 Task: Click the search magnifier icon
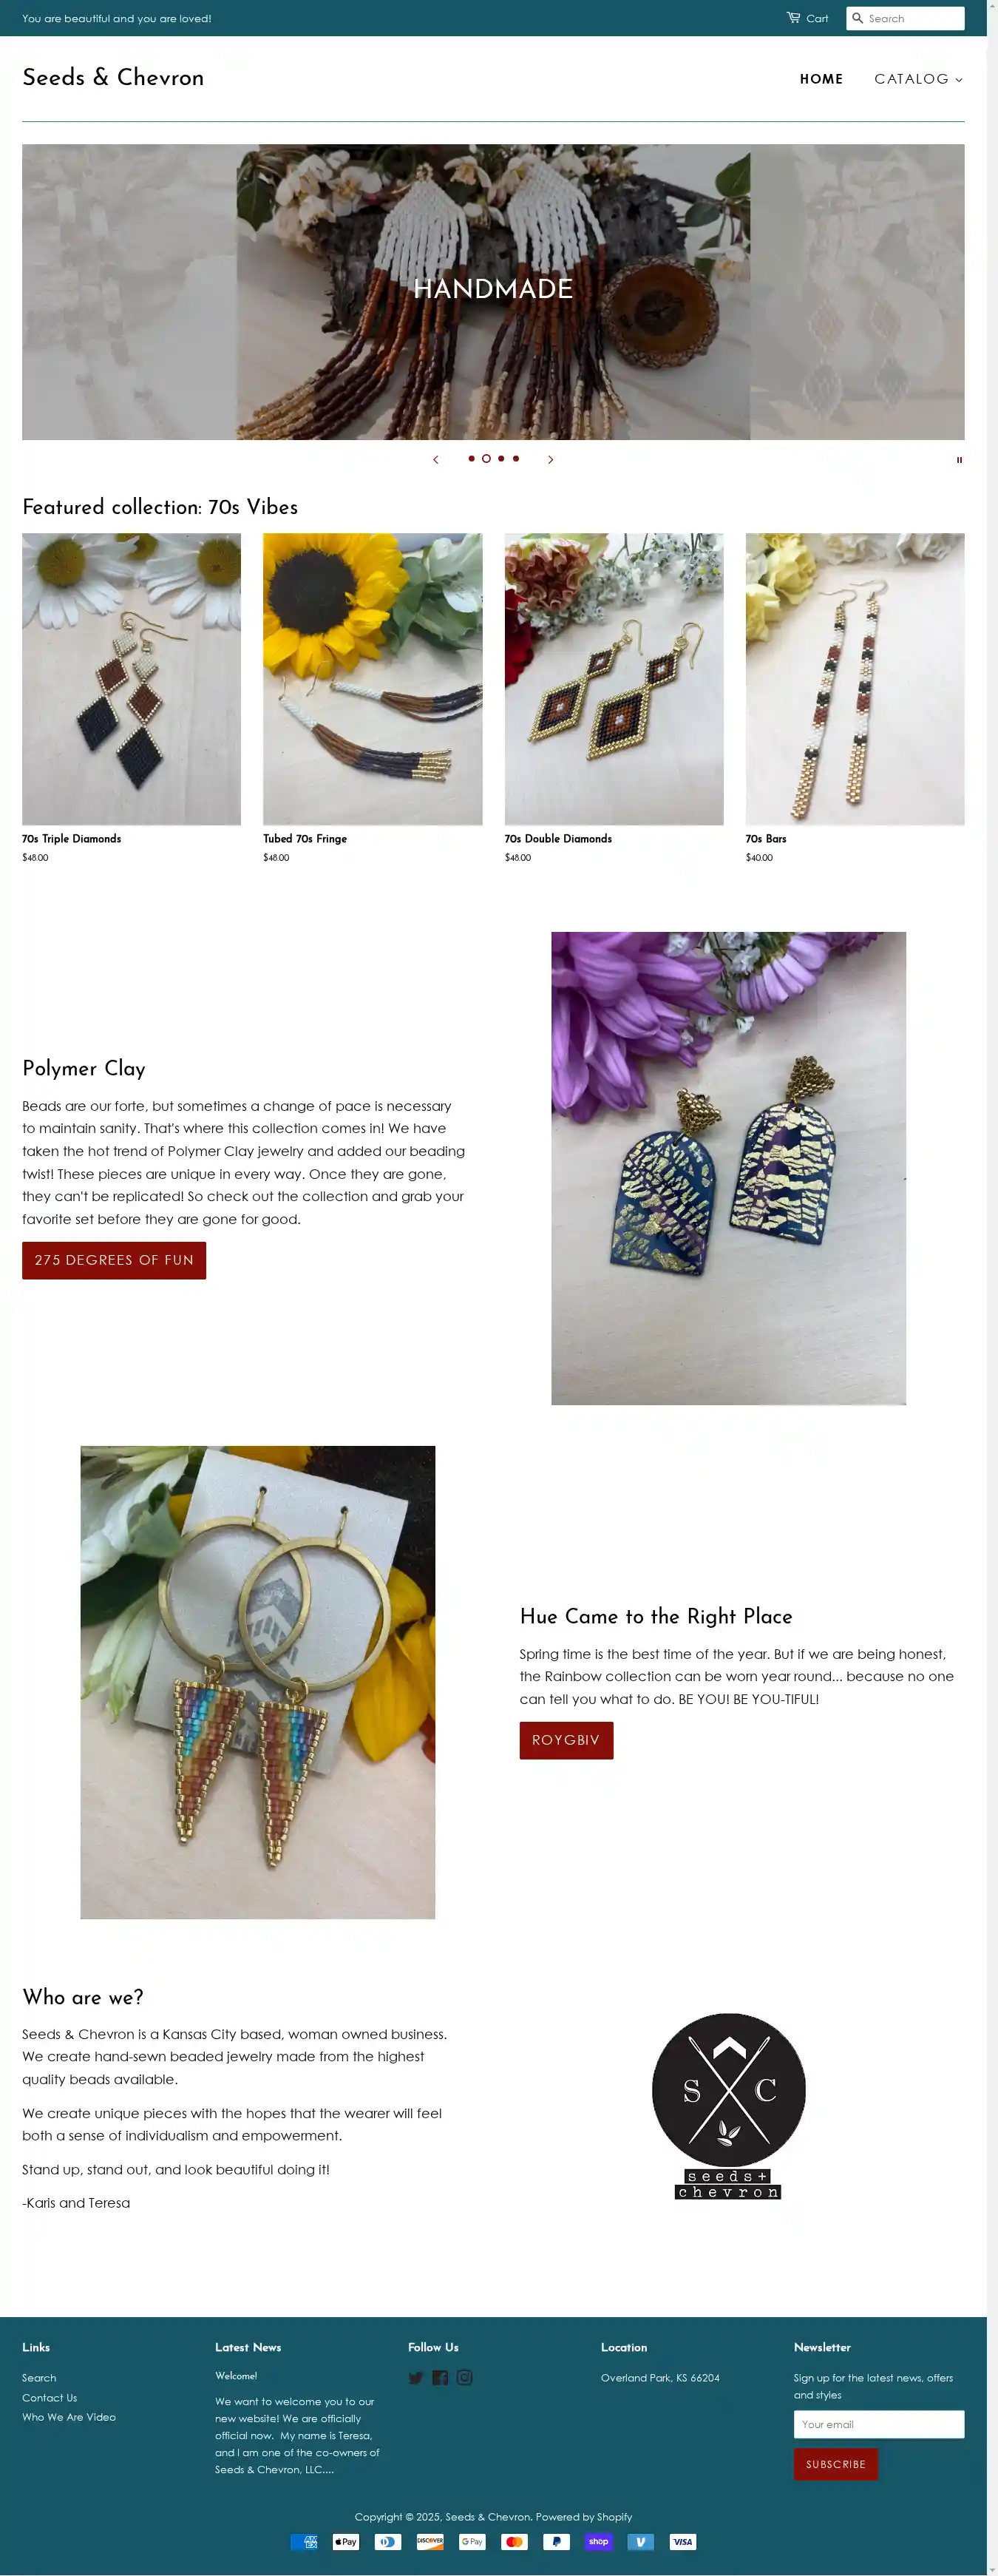[x=857, y=18]
